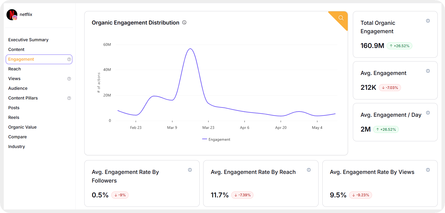Click the Feb 23 axis label

(x=136, y=128)
